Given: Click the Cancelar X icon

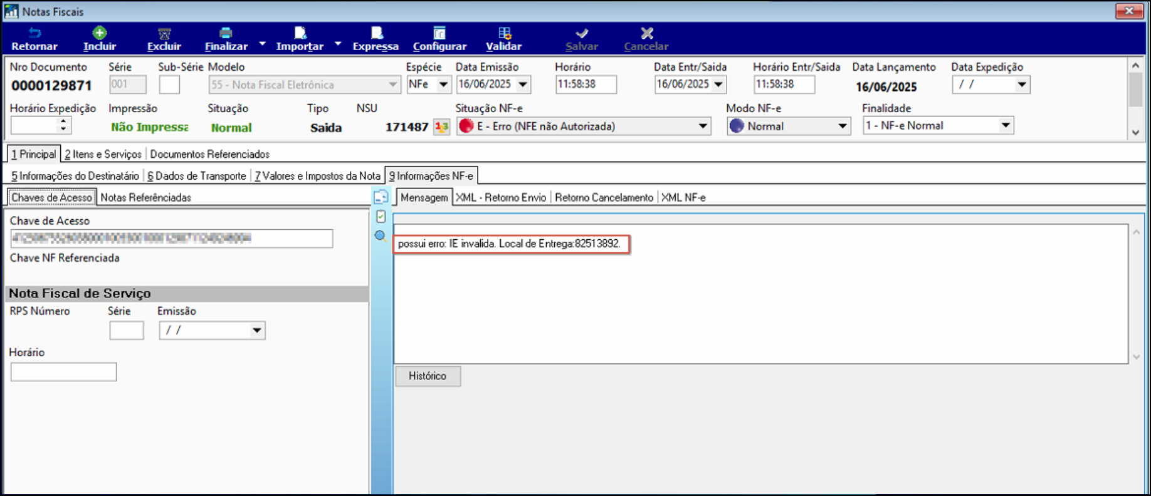Looking at the screenshot, I should pos(647,33).
